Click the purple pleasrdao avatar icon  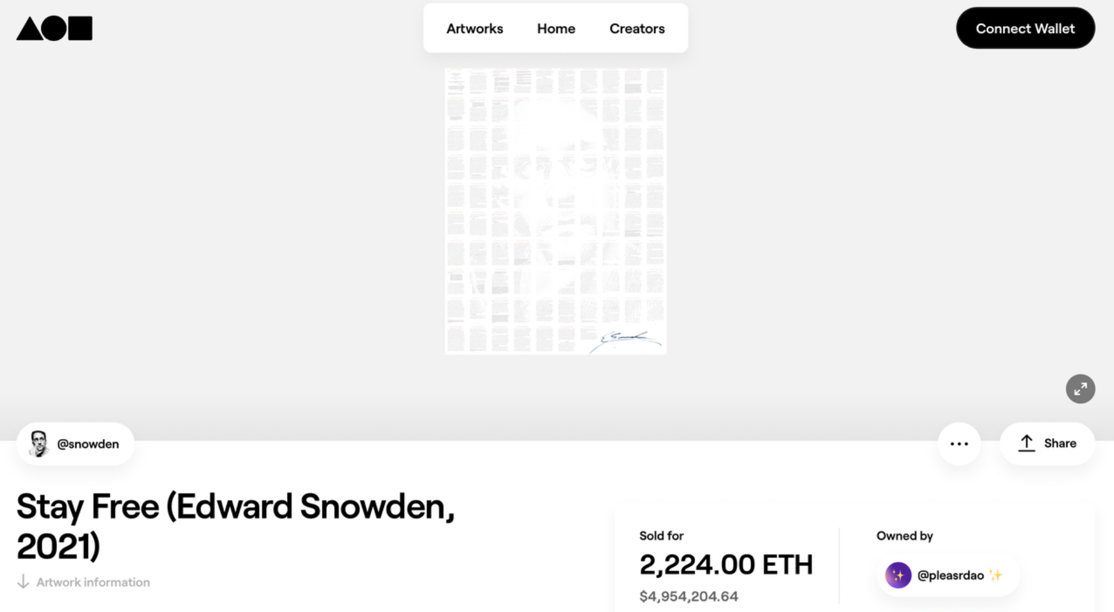[x=898, y=575]
